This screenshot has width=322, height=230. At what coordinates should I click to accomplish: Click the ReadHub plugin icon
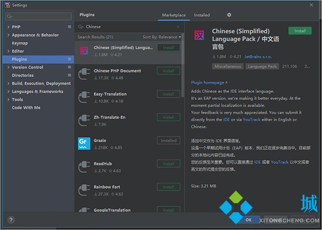click(84, 167)
